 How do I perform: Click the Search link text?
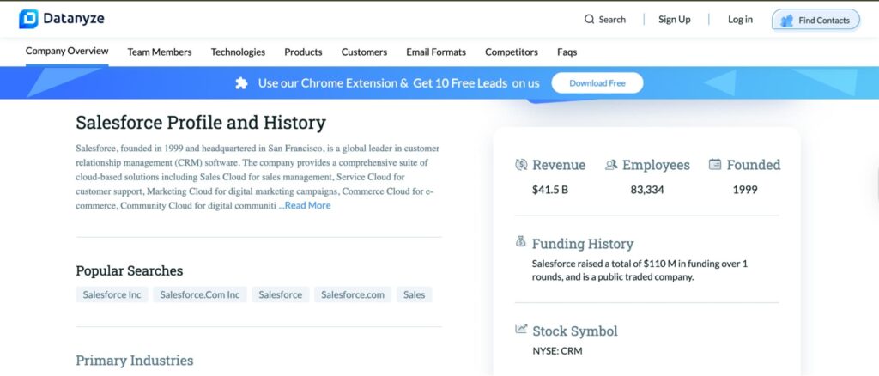tap(612, 20)
